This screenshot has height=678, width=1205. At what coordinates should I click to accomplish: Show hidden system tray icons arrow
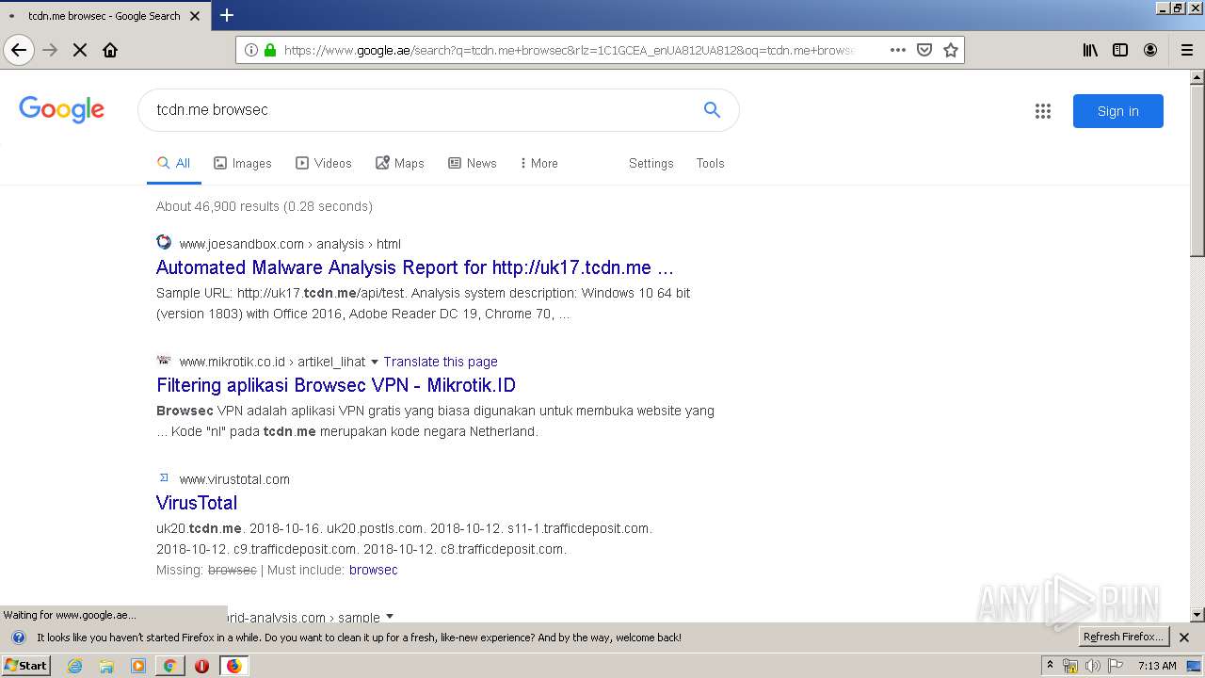pyautogui.click(x=1050, y=666)
